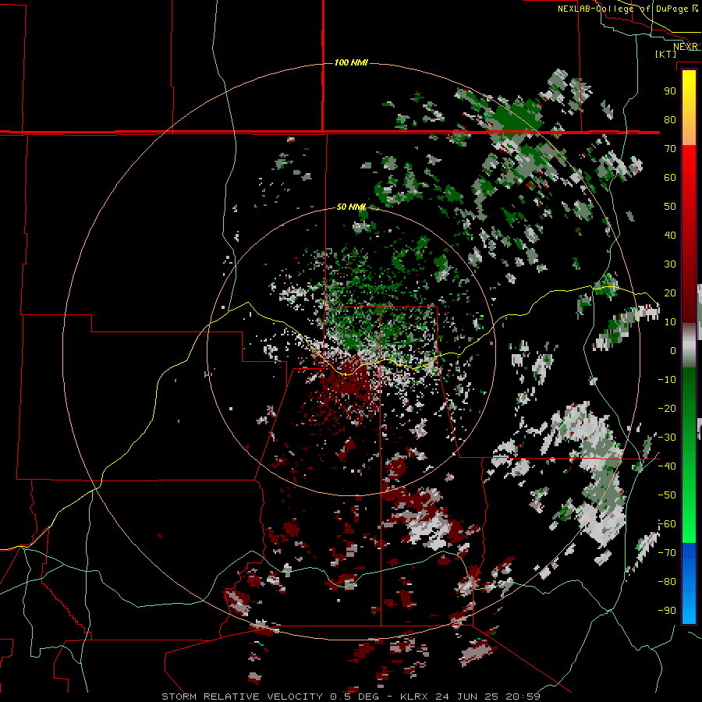702x702 pixels.
Task: Click the 60 value on the velocity scale
Action: coord(670,178)
